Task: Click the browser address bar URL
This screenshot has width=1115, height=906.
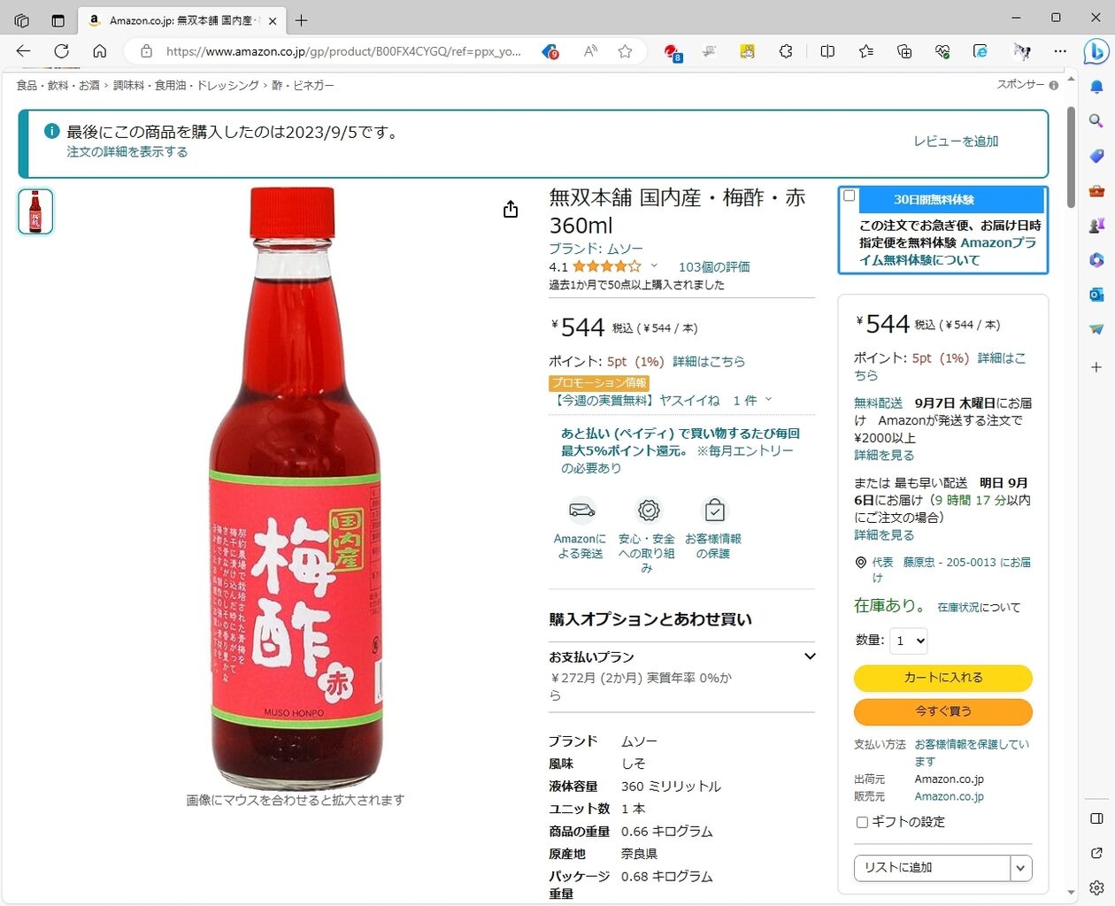Action: click(x=343, y=51)
